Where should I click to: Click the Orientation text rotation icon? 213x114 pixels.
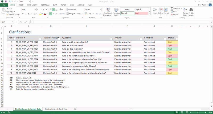61,10
